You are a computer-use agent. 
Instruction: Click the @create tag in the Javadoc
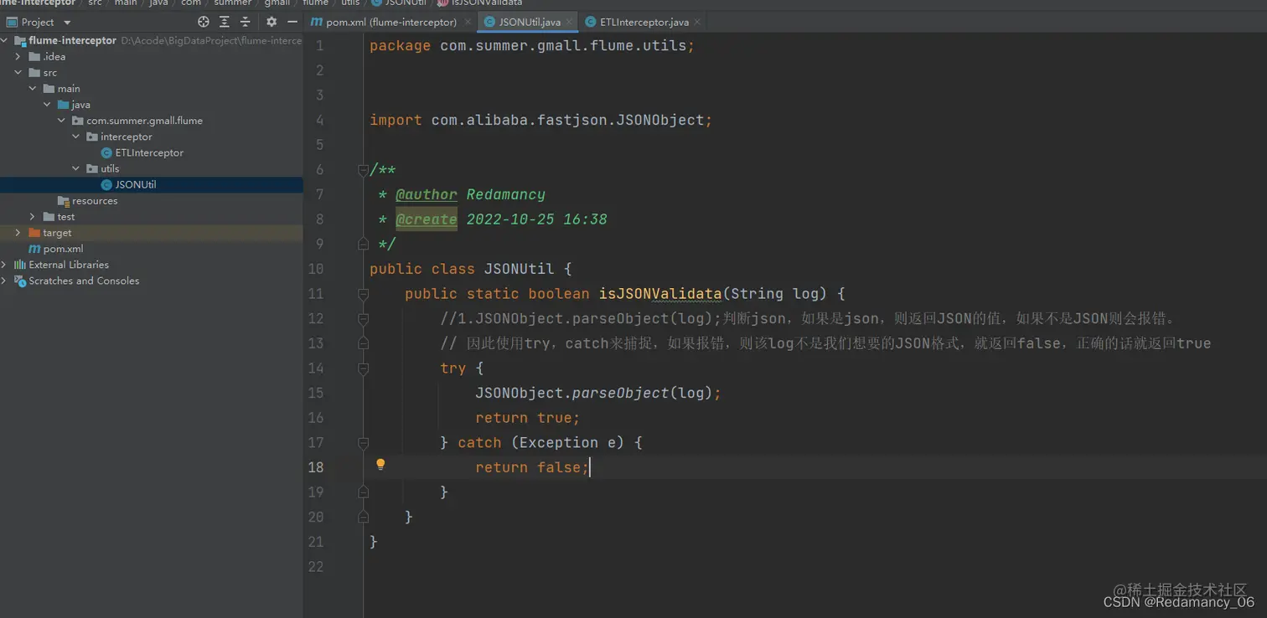click(x=427, y=219)
